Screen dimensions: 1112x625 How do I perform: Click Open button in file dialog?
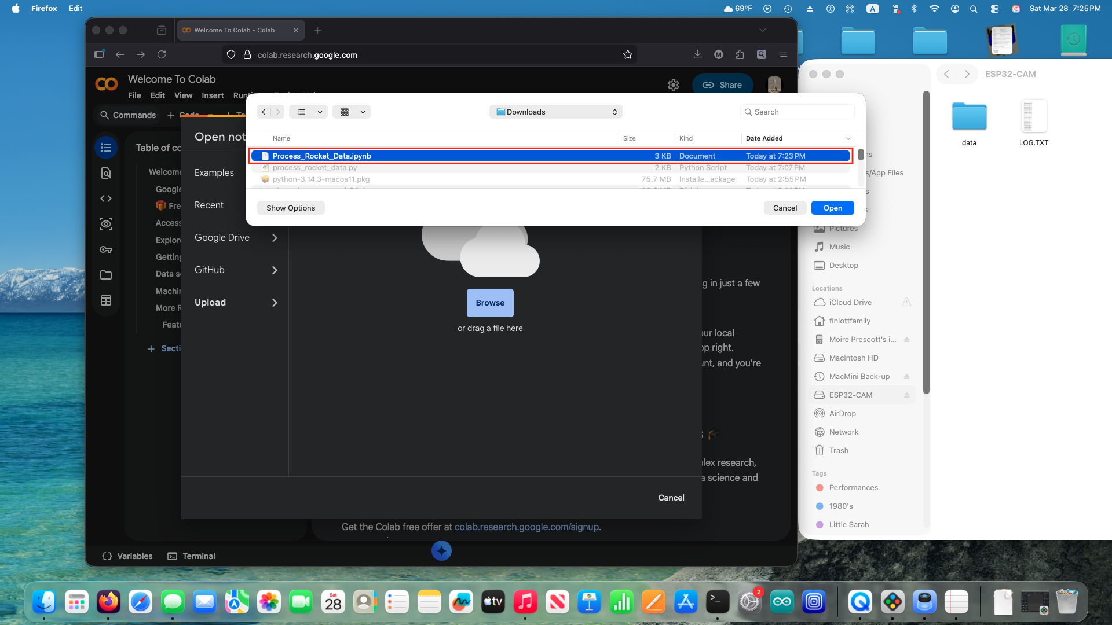(x=832, y=208)
